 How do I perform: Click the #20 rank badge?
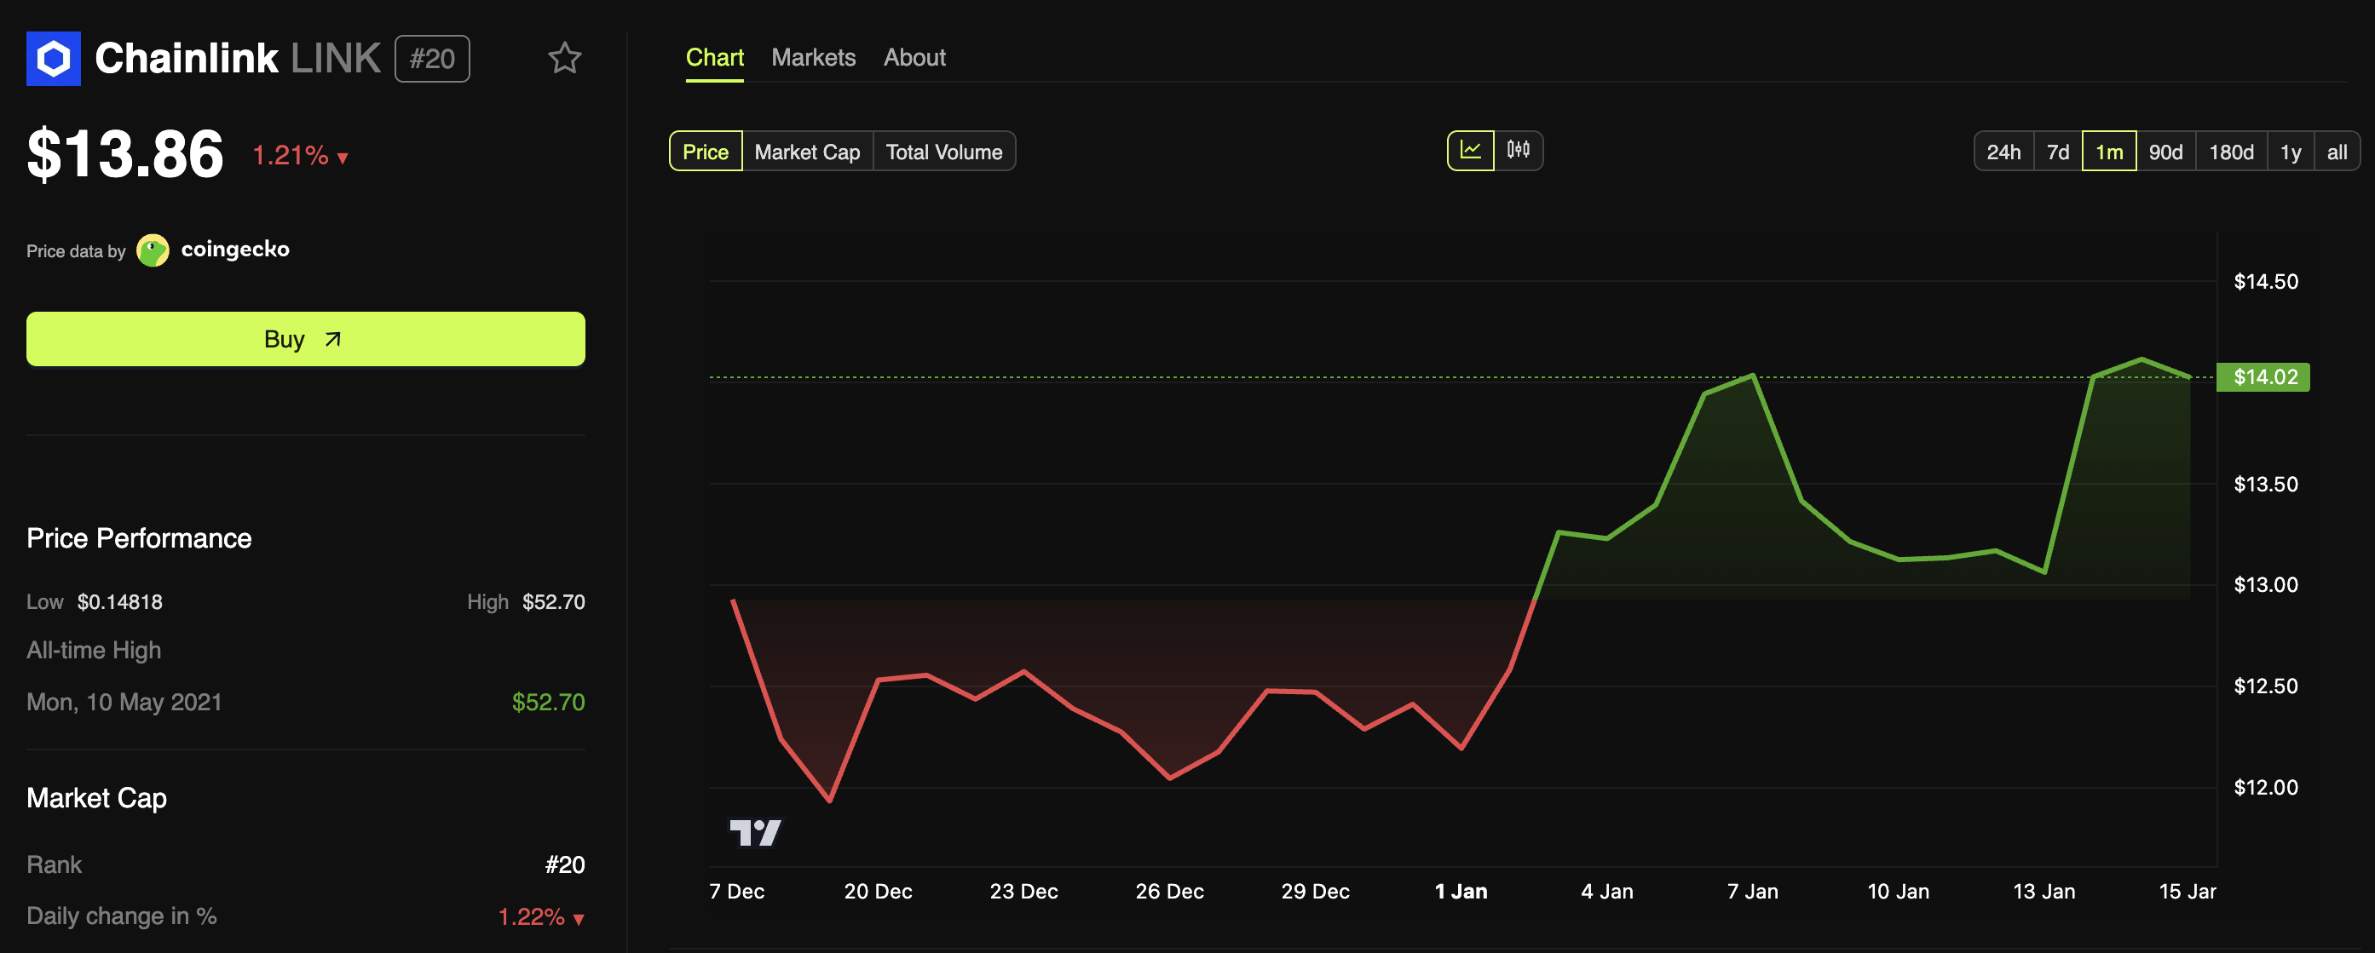tap(432, 59)
